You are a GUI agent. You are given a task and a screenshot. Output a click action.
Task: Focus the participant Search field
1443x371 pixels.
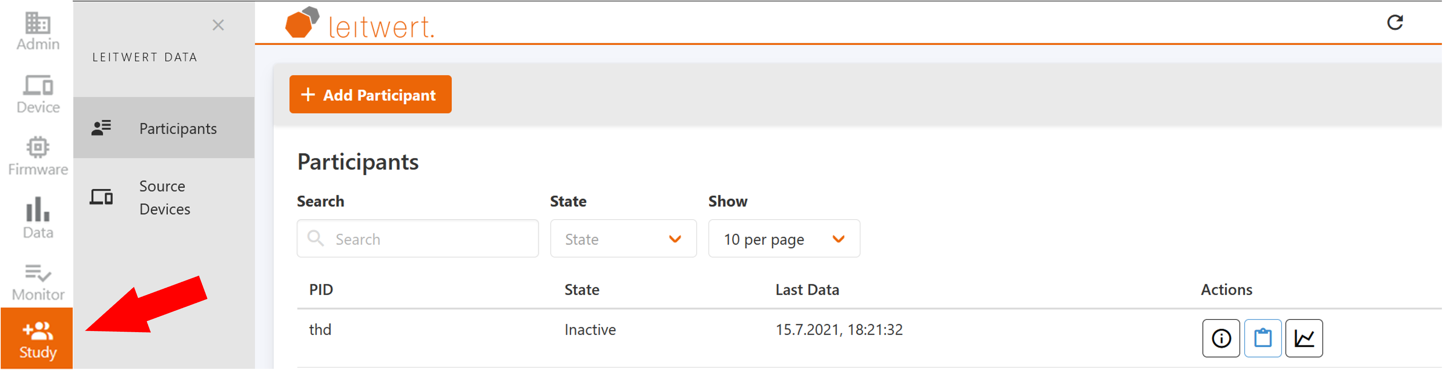[x=426, y=239]
